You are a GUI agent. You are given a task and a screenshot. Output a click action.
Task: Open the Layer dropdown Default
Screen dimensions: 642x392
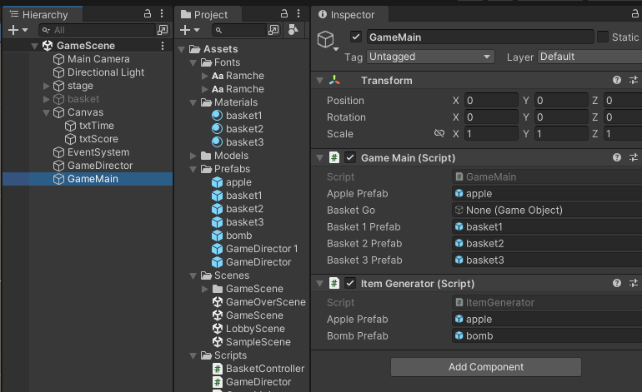(x=589, y=57)
